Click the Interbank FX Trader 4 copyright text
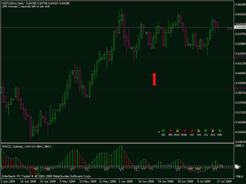246x184 pixels. click(x=46, y=176)
